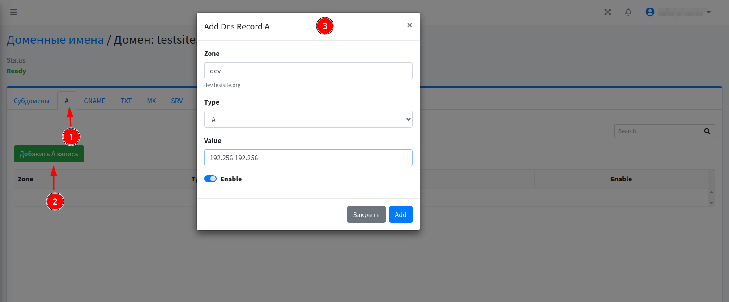
Task: Open the notifications bell
Action: [x=628, y=12]
